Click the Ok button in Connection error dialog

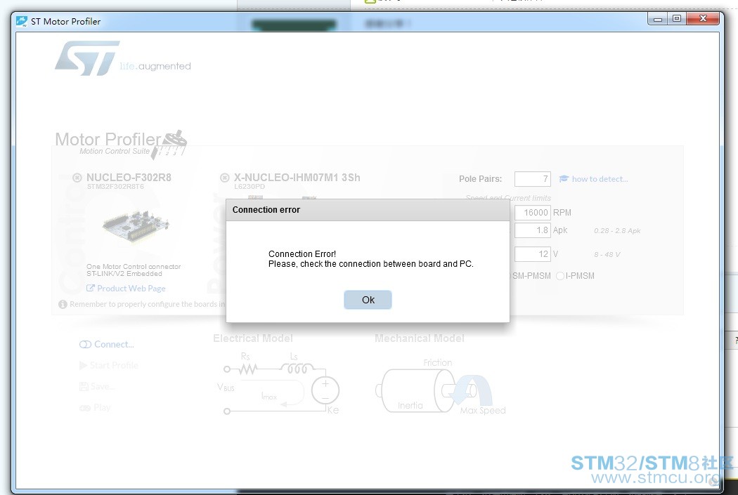pyautogui.click(x=368, y=300)
